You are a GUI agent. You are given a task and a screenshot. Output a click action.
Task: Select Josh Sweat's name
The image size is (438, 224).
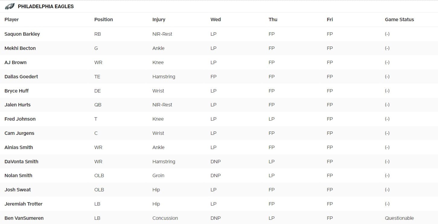[18, 190]
